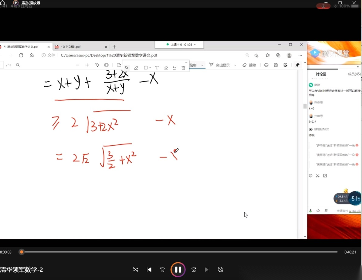Expand the rectangle shape tool dropdown
Screen dimensions: 362x280
tap(150, 68)
